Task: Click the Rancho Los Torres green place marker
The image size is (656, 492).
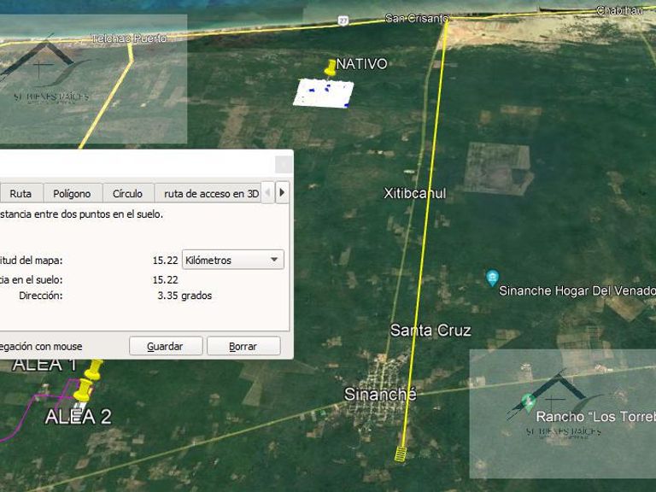Action: point(529,401)
